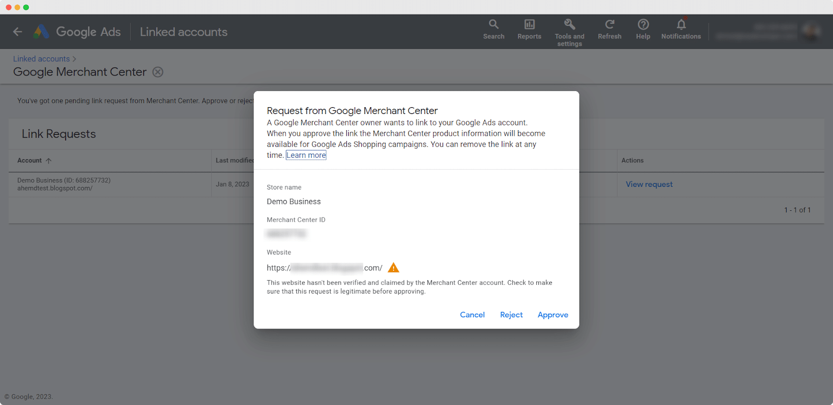
Task: Click the back arrow in header
Action: (x=18, y=32)
